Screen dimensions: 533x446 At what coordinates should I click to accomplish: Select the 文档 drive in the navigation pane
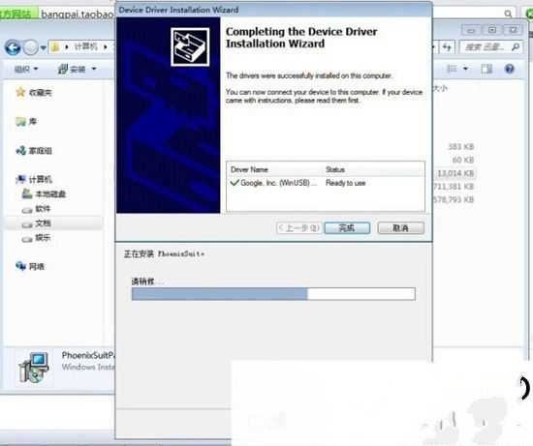click(43, 223)
